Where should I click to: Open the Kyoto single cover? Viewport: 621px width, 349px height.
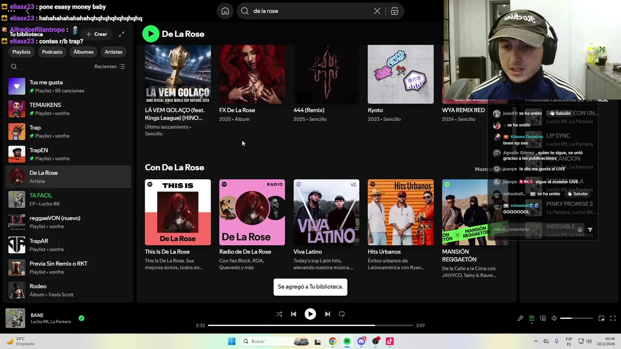[400, 74]
